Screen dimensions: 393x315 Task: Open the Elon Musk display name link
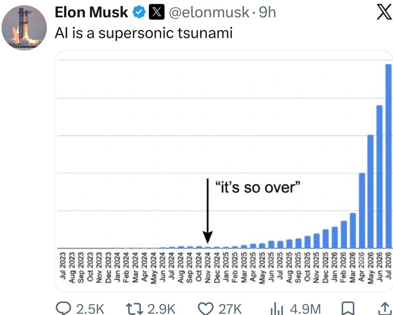point(91,12)
